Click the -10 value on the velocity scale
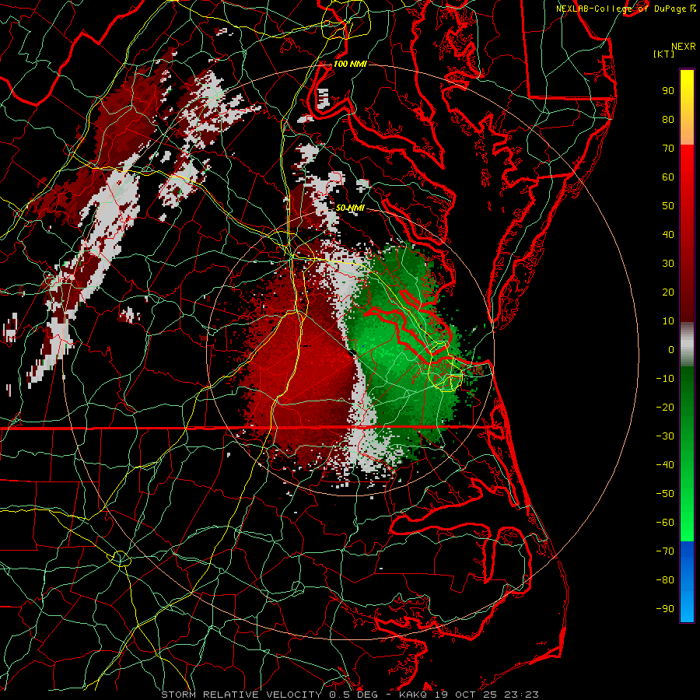 coord(665,379)
